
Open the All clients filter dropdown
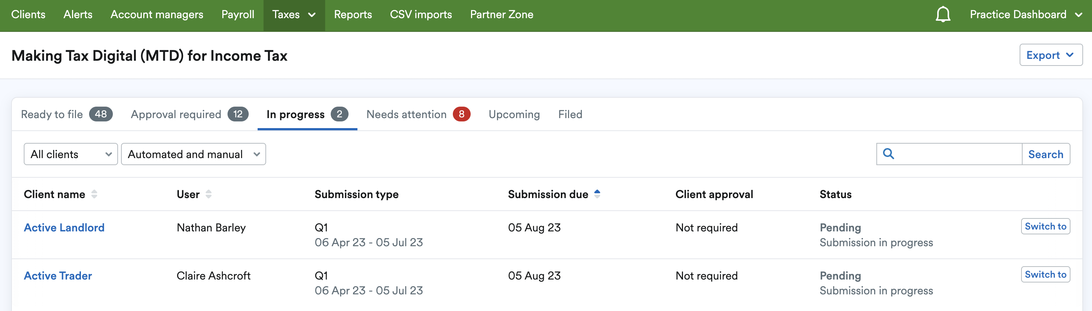tap(71, 154)
